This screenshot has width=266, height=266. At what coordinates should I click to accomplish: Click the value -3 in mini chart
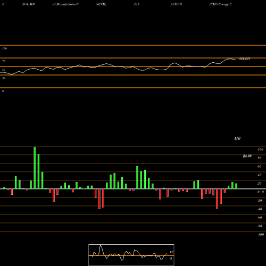point(171,259)
